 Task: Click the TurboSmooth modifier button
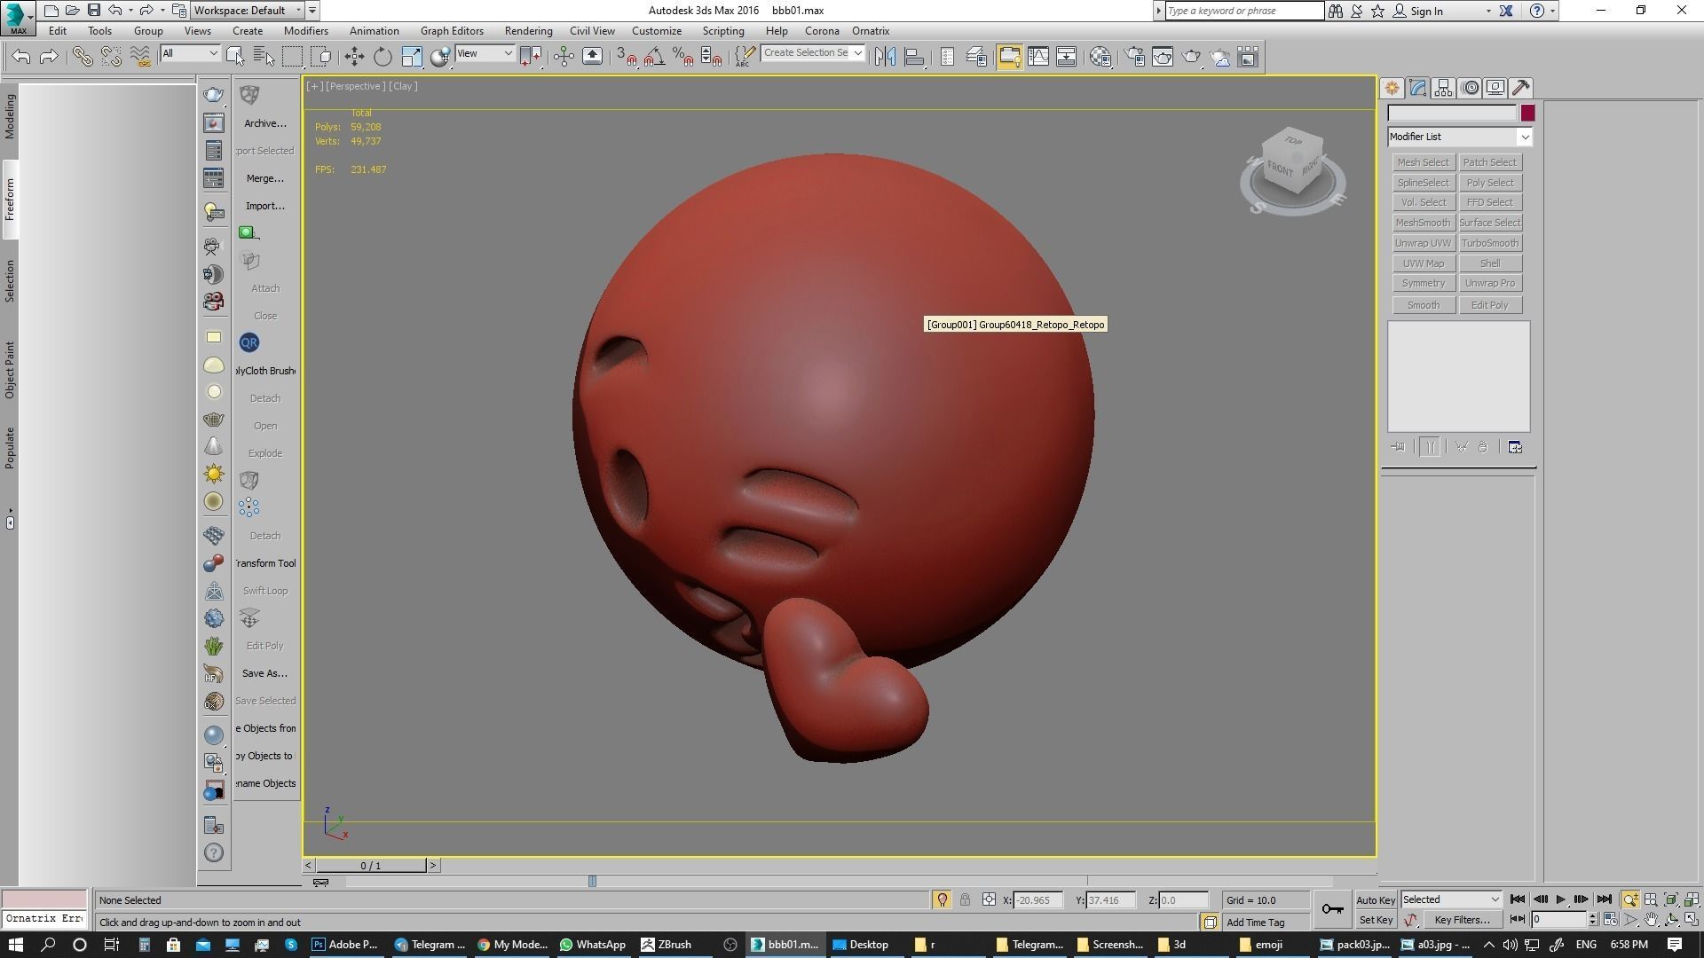1489,243
